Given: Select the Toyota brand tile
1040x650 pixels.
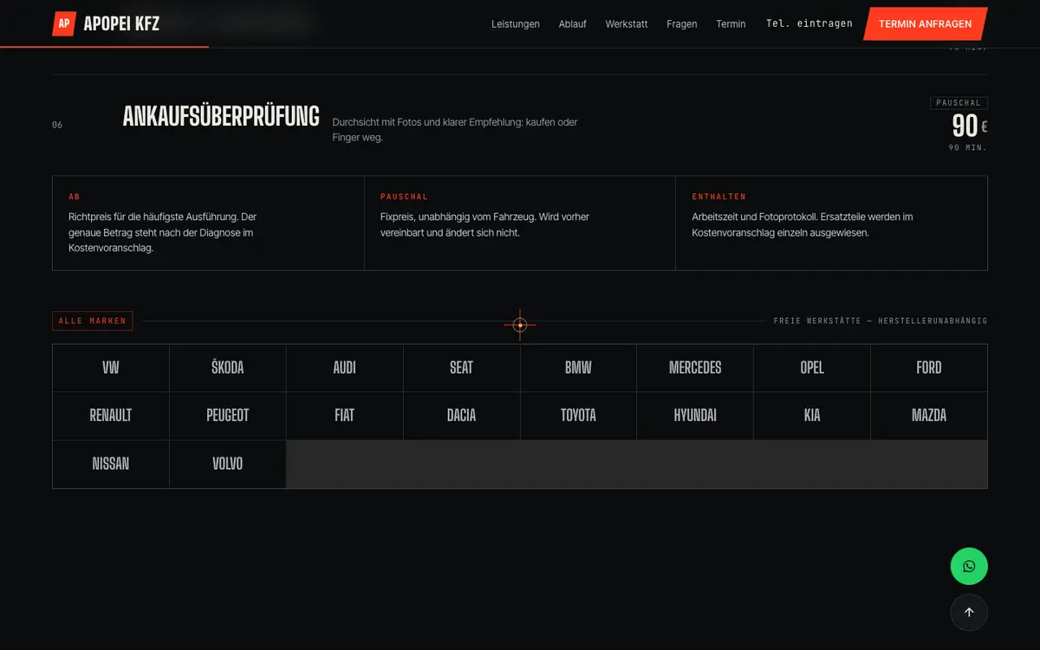Looking at the screenshot, I should [x=578, y=416].
